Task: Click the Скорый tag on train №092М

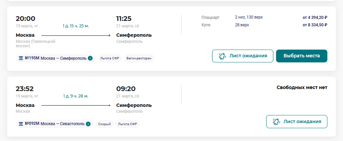Action: [104, 124]
